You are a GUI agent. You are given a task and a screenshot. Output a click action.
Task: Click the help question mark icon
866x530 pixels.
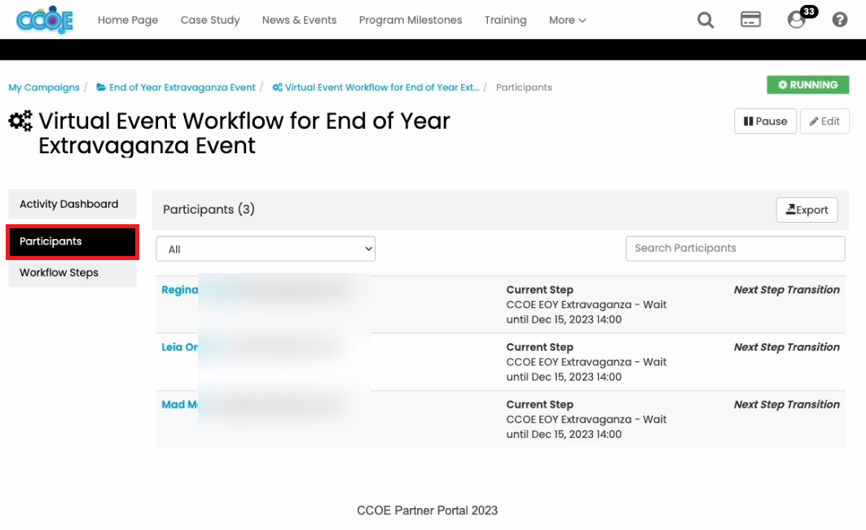pyautogui.click(x=839, y=20)
